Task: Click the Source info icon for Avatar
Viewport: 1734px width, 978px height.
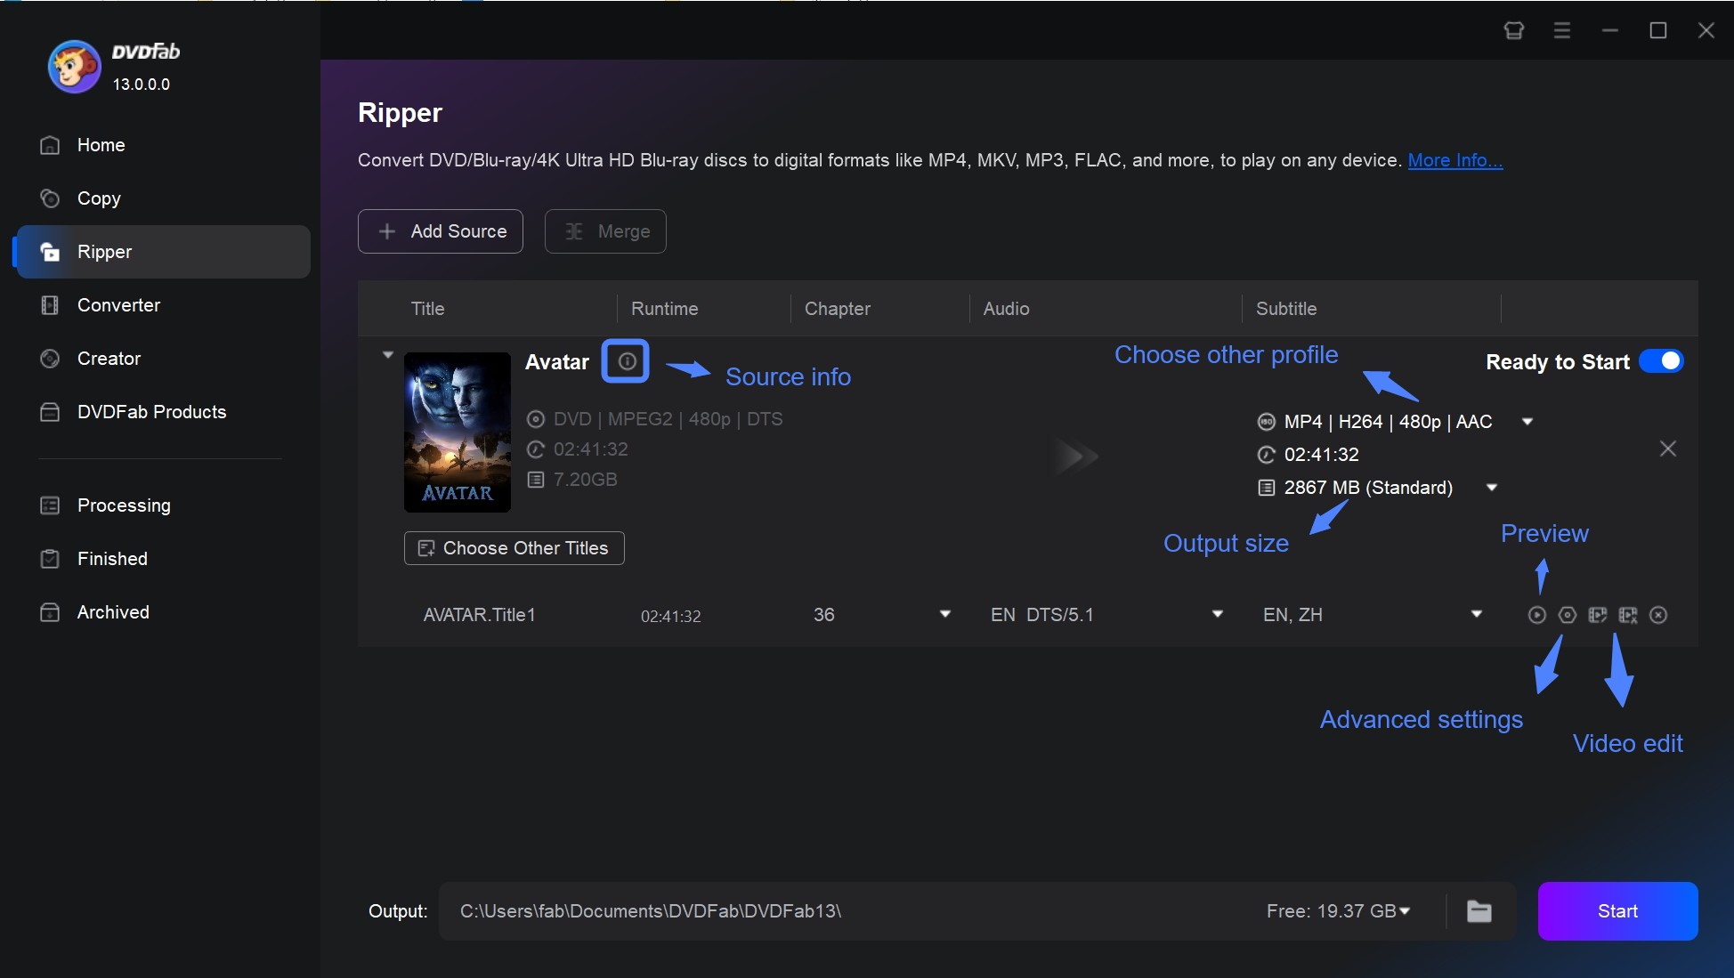Action: [624, 361]
